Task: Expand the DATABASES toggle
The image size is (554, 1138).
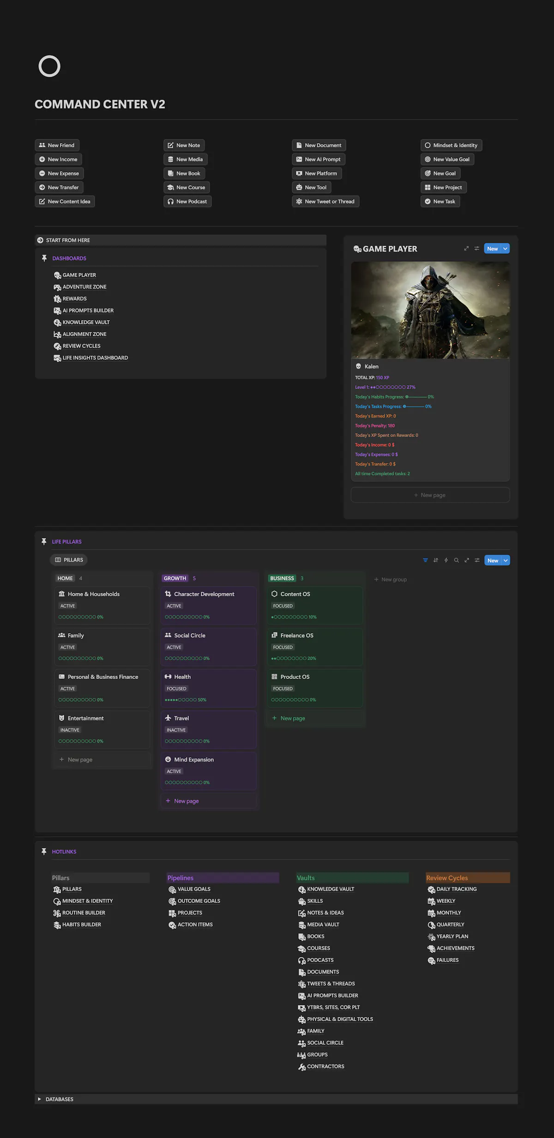Action: pyautogui.click(x=39, y=1099)
